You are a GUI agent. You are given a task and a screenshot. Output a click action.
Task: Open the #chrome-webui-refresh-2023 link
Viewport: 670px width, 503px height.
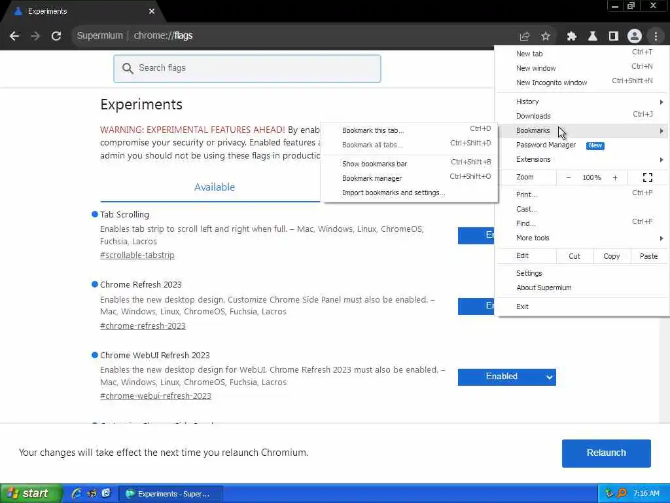pos(156,396)
